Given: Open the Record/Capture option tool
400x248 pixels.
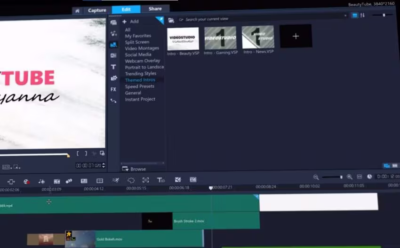Looking at the screenshot, I should click(26, 182).
